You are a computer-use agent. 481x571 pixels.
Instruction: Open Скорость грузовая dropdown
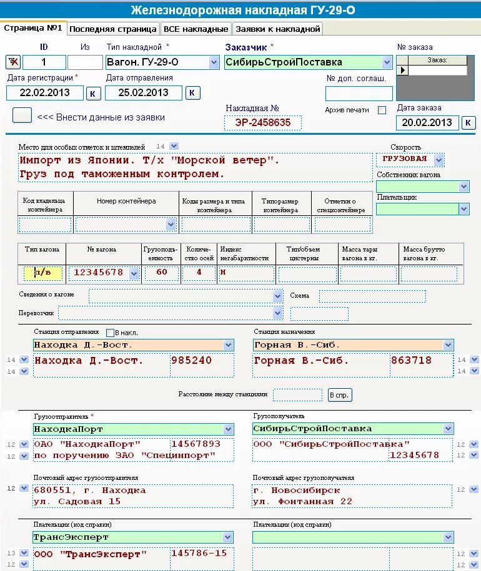point(439,160)
